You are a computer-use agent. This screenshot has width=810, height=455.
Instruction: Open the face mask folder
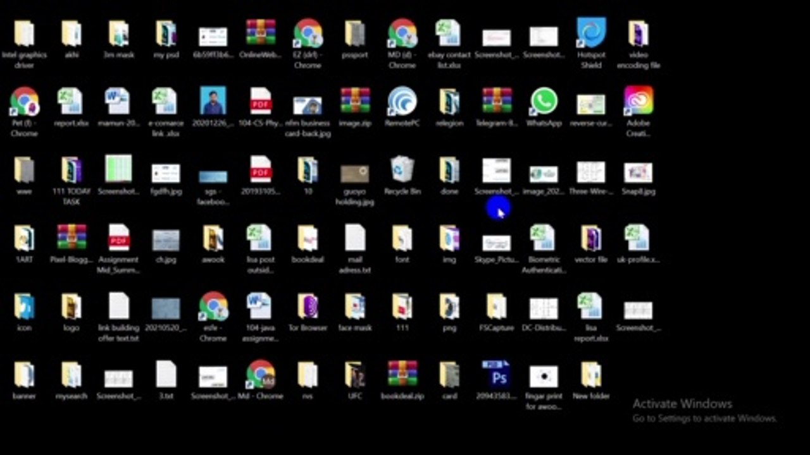355,306
